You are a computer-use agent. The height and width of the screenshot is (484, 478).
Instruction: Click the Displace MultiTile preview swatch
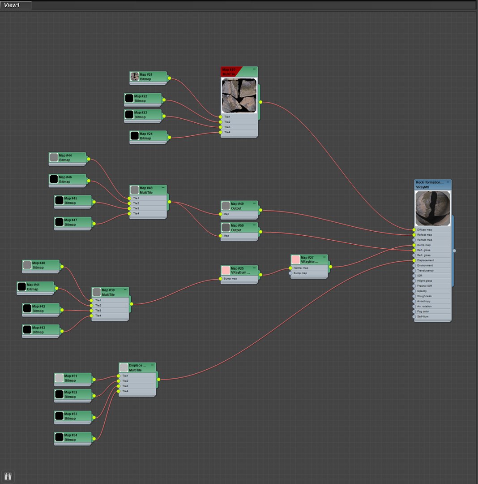pyautogui.click(x=124, y=367)
